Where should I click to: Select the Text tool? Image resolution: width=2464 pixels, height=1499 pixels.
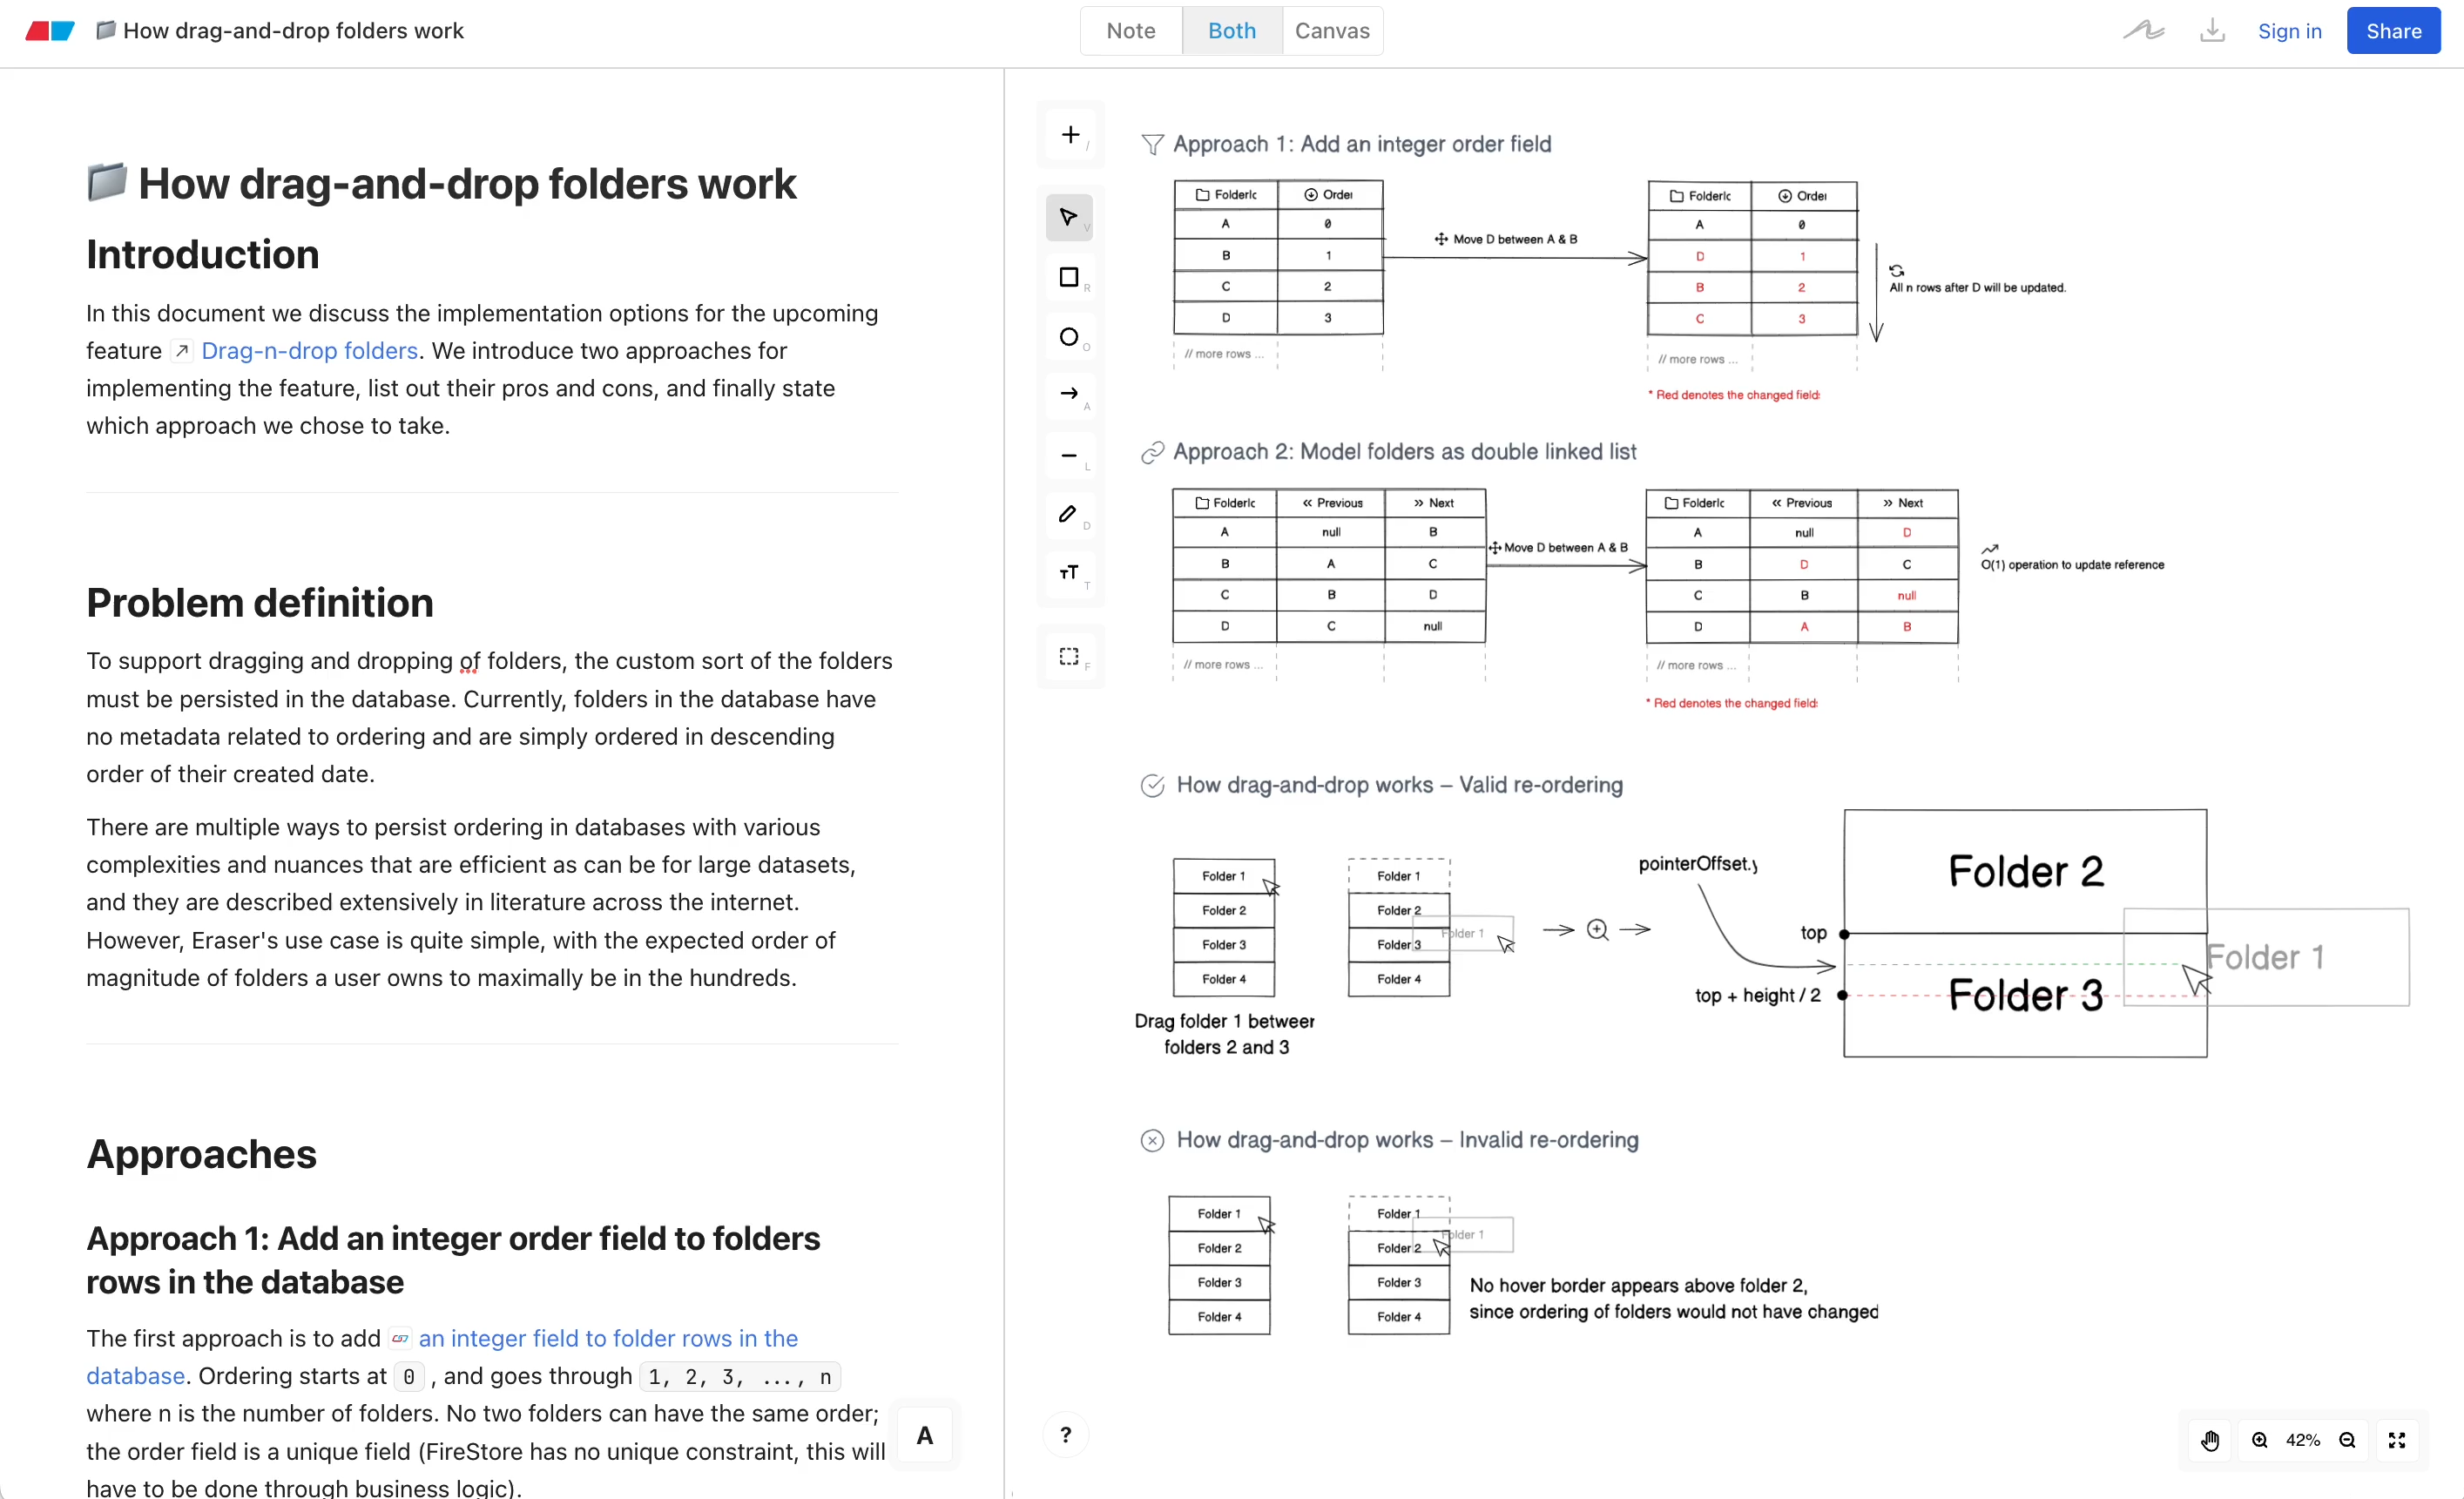[x=1069, y=575]
